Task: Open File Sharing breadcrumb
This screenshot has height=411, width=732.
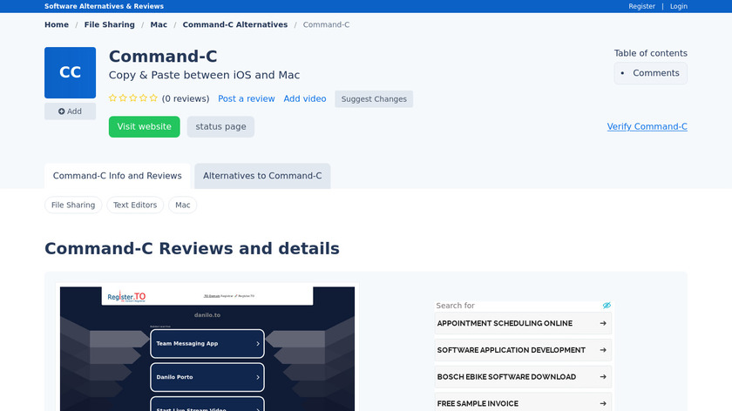Action: 109,24
